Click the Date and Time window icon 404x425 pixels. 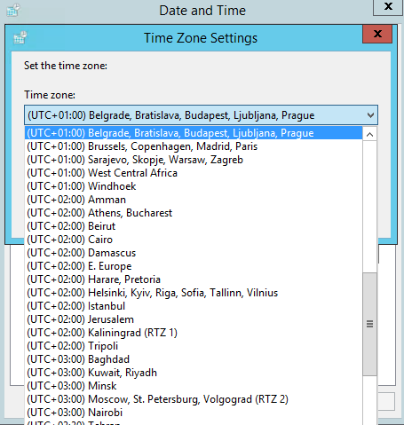click(x=13, y=10)
